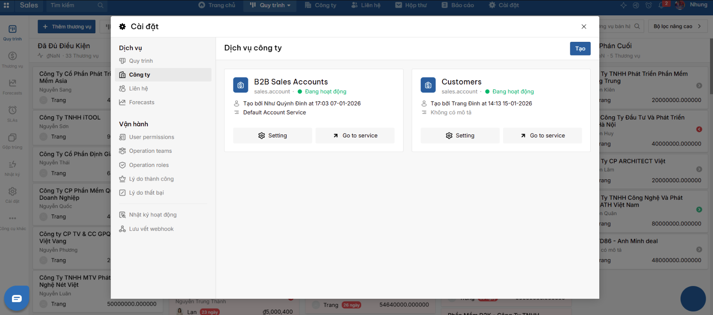Viewport: 713px width, 315px height.
Task: Open Báo cáo reports in top navigation
Action: tap(458, 5)
